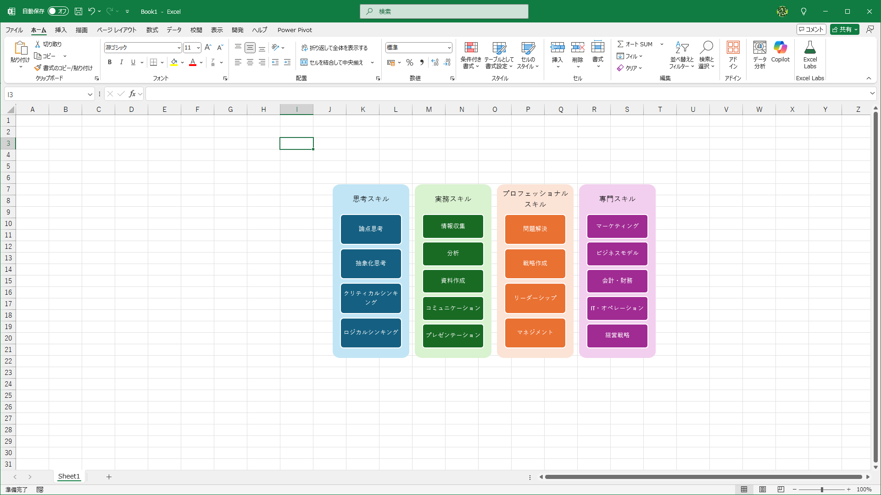Click the insert function fx icon
Viewport: 881px width, 495px height.
[x=132, y=94]
